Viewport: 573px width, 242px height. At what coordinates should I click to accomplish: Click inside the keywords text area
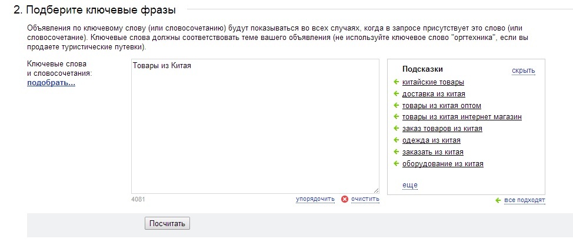(255, 126)
